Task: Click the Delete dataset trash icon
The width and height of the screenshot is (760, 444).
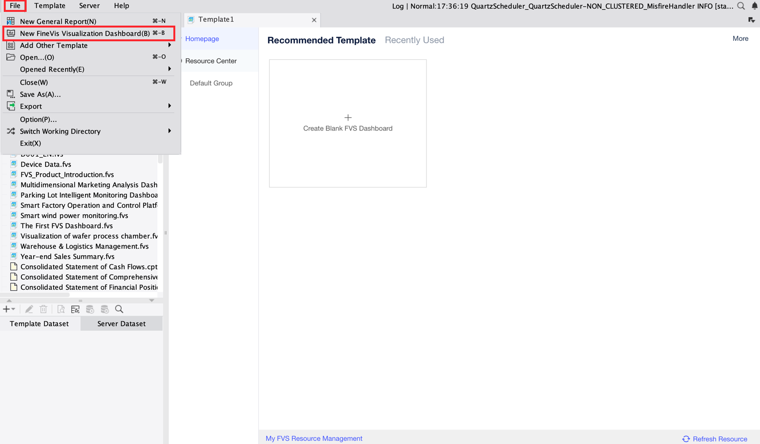Action: (x=43, y=309)
